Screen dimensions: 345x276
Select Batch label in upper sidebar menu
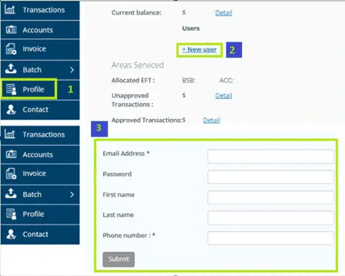click(x=32, y=70)
